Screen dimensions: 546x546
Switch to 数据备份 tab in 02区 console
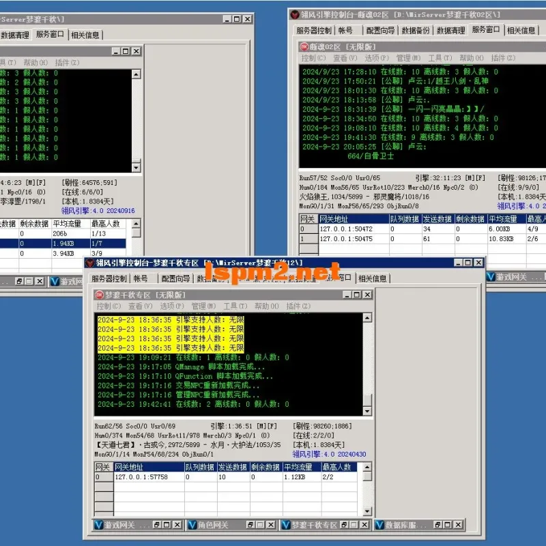pyautogui.click(x=416, y=31)
